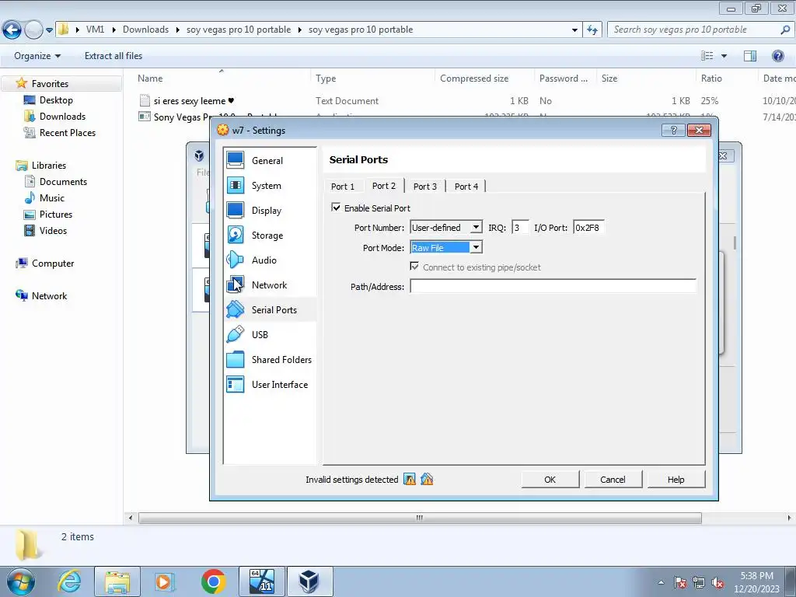Screen dimensions: 796x597
Task: Click scroll right arrow in Explorer
Action: [789, 518]
